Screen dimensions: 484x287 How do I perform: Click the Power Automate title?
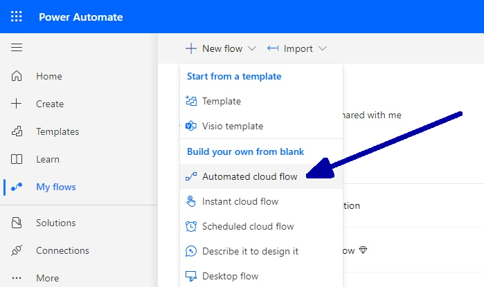(81, 17)
